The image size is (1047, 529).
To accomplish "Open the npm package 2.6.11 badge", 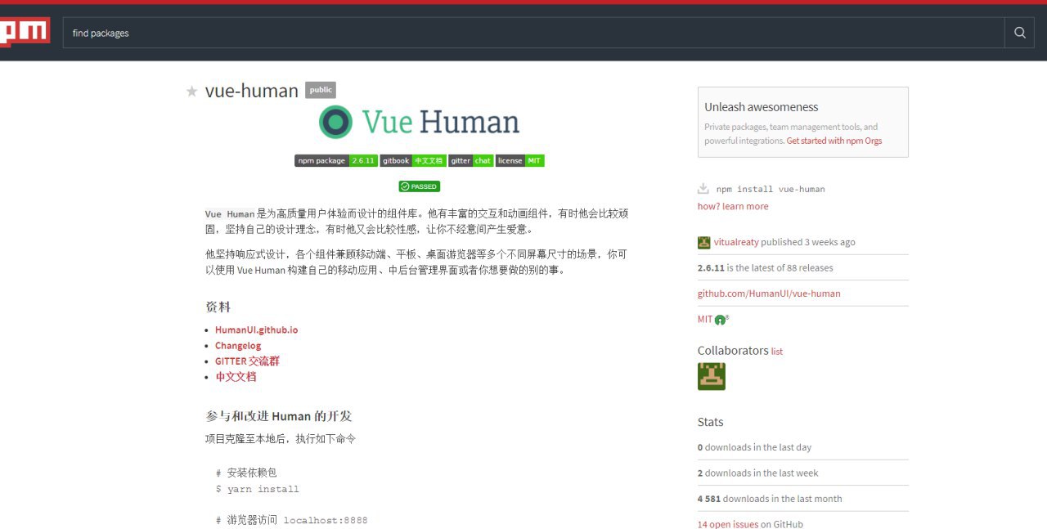I will [x=335, y=160].
